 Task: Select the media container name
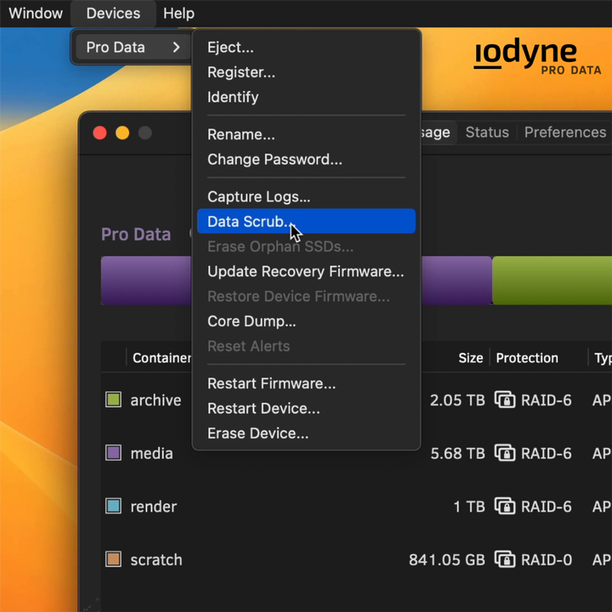pos(151,454)
